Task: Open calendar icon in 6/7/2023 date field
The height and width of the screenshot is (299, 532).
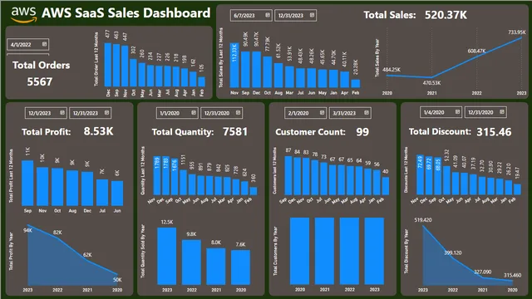Action: [268, 15]
